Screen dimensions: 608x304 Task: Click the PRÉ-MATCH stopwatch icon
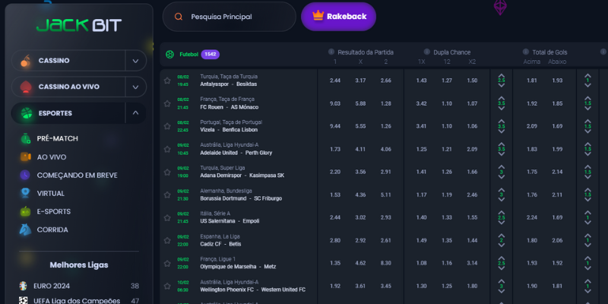coord(26,138)
